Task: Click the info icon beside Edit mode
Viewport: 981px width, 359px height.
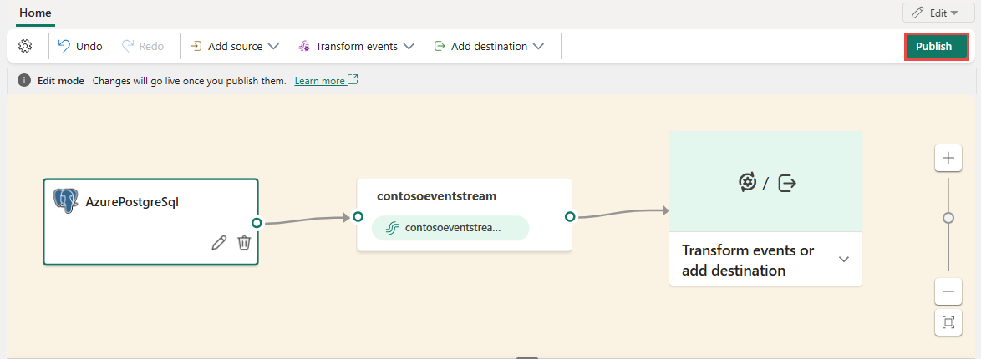Action: [x=24, y=81]
